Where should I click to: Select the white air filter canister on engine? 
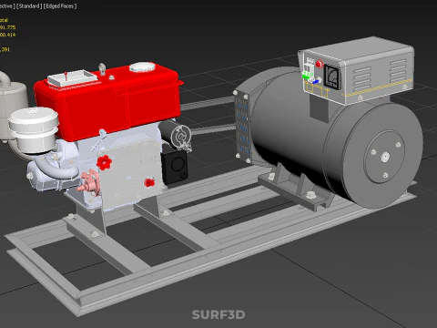(x=33, y=129)
